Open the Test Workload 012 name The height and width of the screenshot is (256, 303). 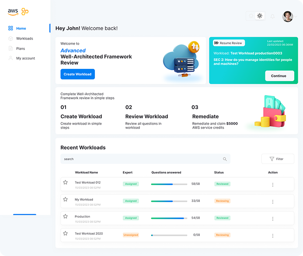pos(88,182)
